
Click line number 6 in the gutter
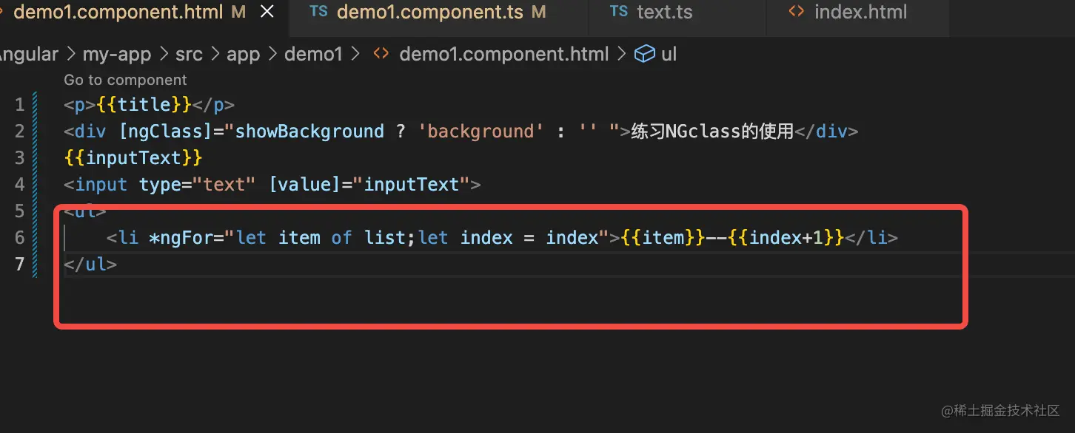click(19, 237)
